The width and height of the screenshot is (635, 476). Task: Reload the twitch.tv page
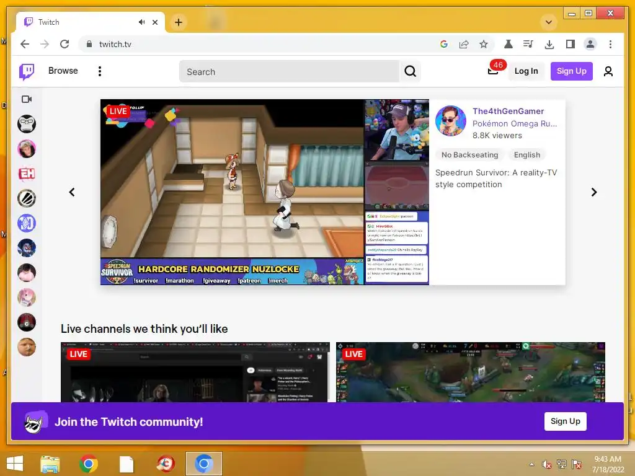pos(64,44)
